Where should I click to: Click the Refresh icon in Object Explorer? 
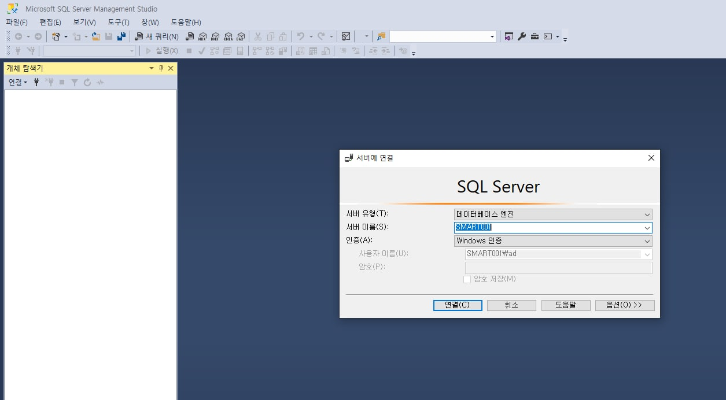[x=87, y=82]
